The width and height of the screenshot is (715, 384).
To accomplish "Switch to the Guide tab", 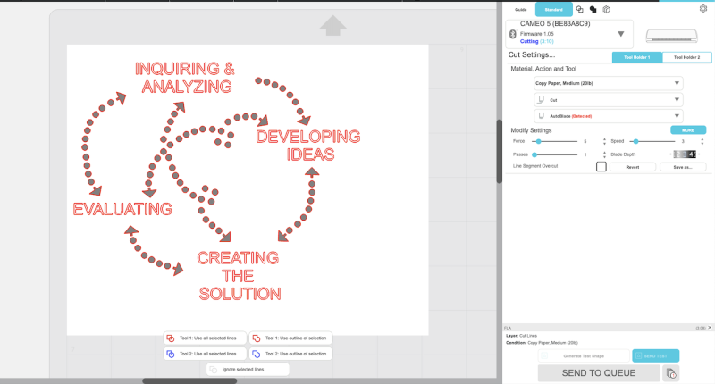I will (x=521, y=9).
